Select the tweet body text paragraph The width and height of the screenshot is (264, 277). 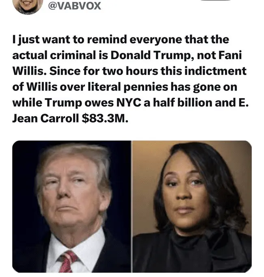(130, 79)
